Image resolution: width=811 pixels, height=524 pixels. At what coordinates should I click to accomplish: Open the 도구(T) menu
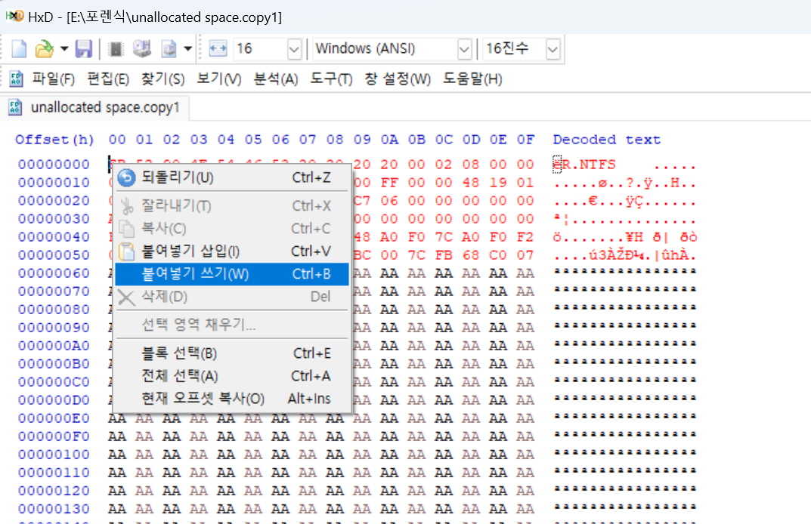point(330,78)
